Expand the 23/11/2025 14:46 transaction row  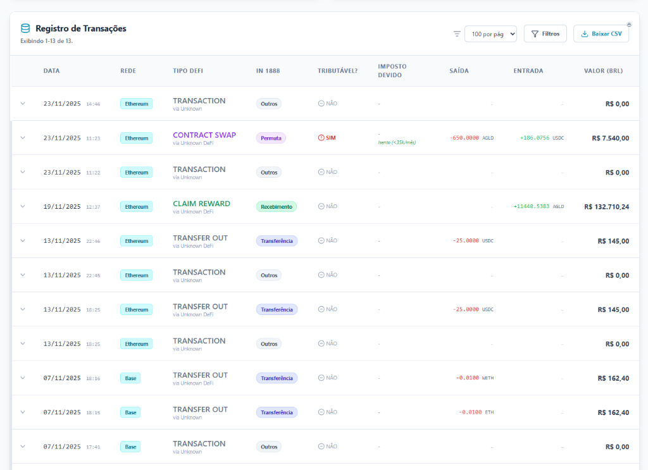pos(23,104)
